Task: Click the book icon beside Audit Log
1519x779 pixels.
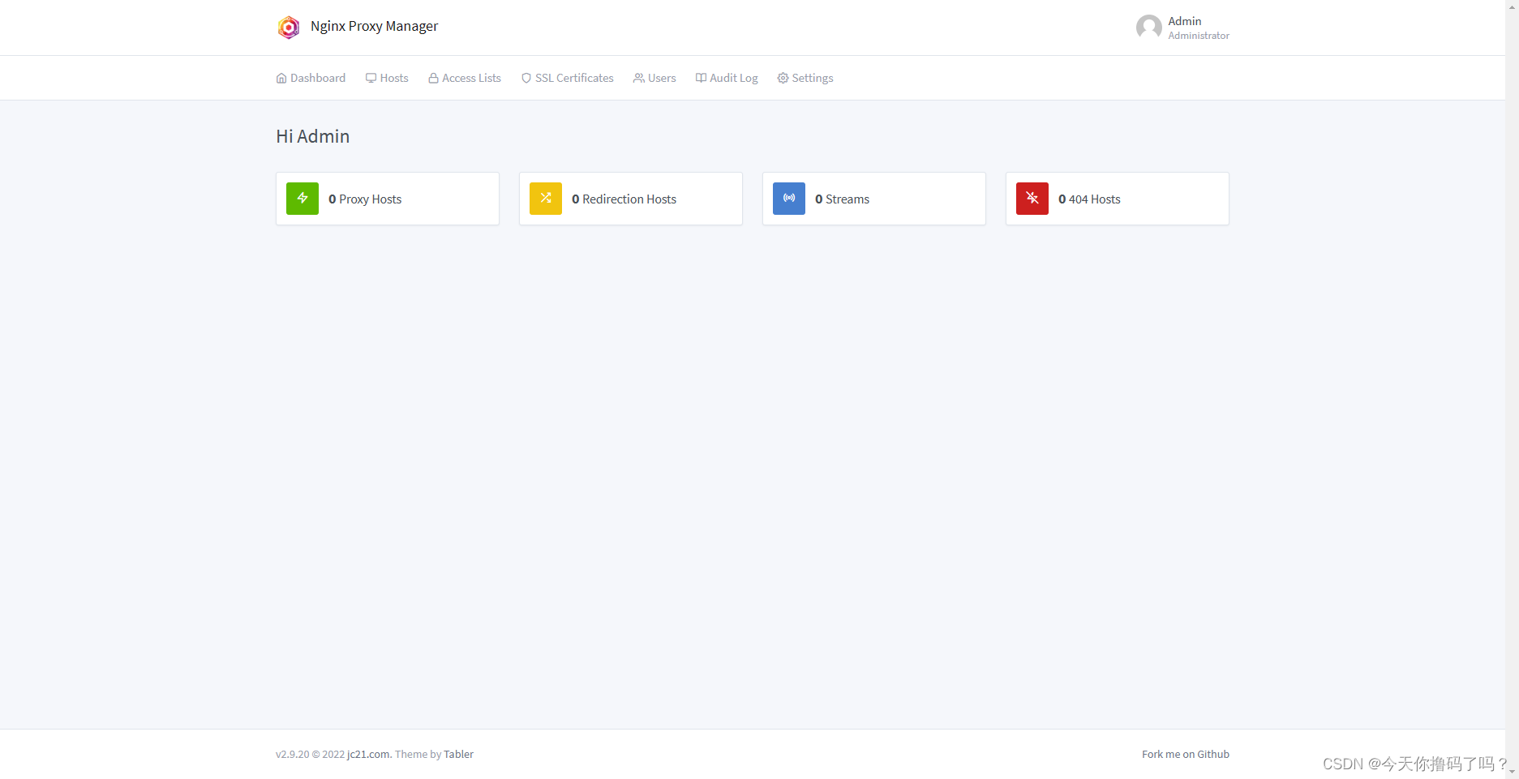Action: click(700, 77)
